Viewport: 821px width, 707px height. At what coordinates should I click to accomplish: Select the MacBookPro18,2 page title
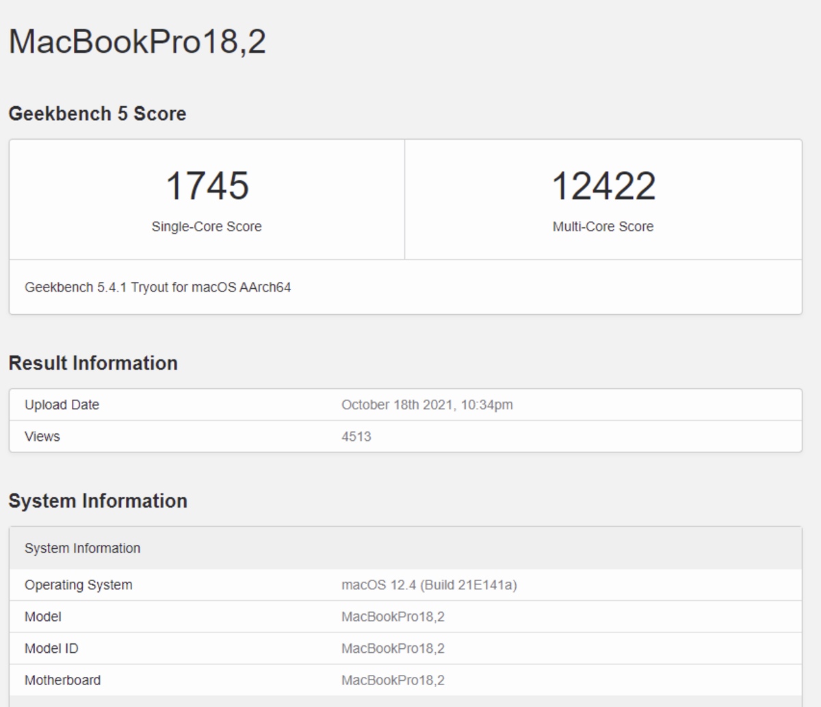[x=137, y=41]
